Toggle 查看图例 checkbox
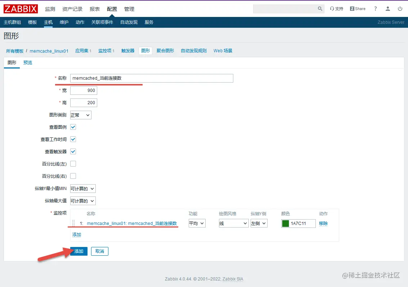This screenshot has width=408, height=287. pos(73,127)
